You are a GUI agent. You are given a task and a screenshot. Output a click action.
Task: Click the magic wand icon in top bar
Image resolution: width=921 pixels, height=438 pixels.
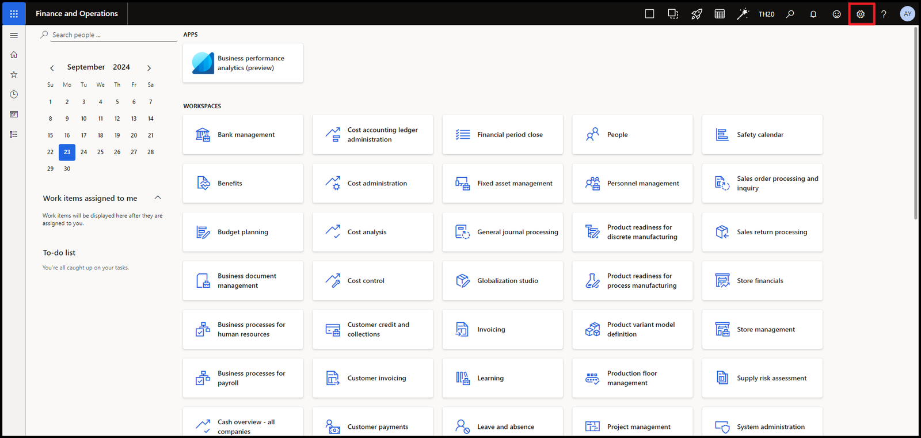point(743,14)
